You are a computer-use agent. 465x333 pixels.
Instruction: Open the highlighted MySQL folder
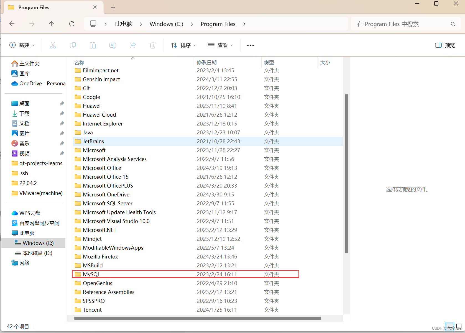tap(91, 274)
